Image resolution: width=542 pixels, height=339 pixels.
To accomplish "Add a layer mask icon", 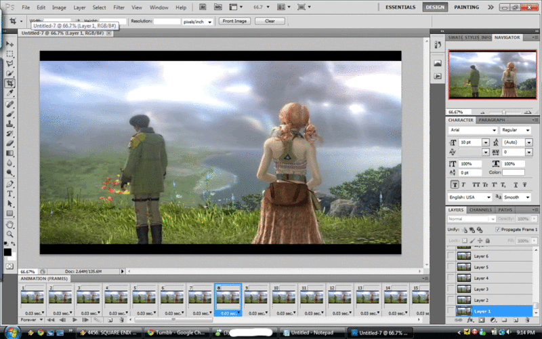I will pos(482,320).
